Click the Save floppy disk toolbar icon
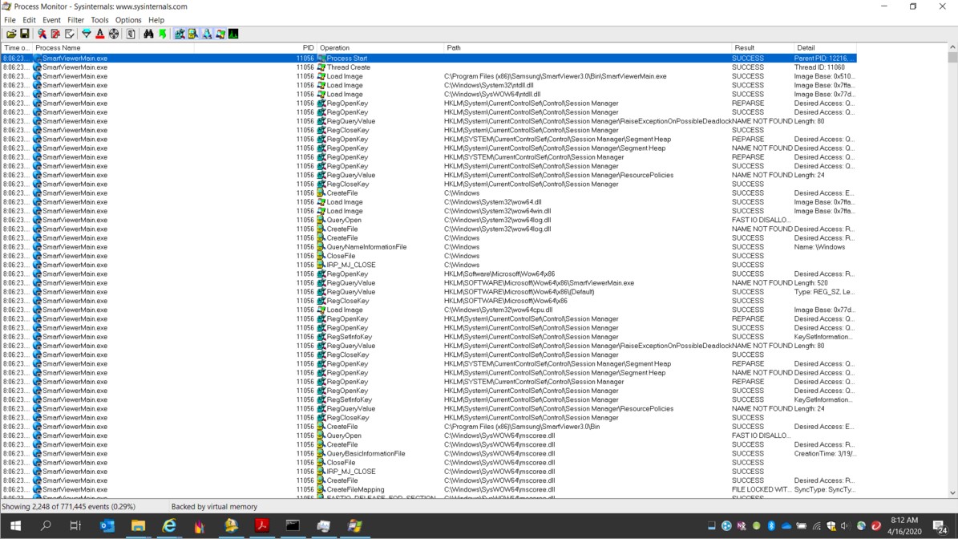 [24, 34]
